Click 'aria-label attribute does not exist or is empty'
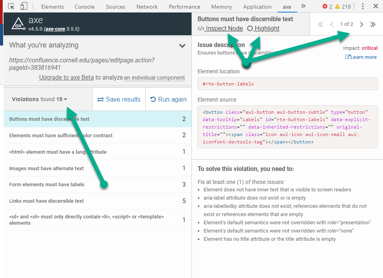383x278 pixels. click(x=255, y=198)
